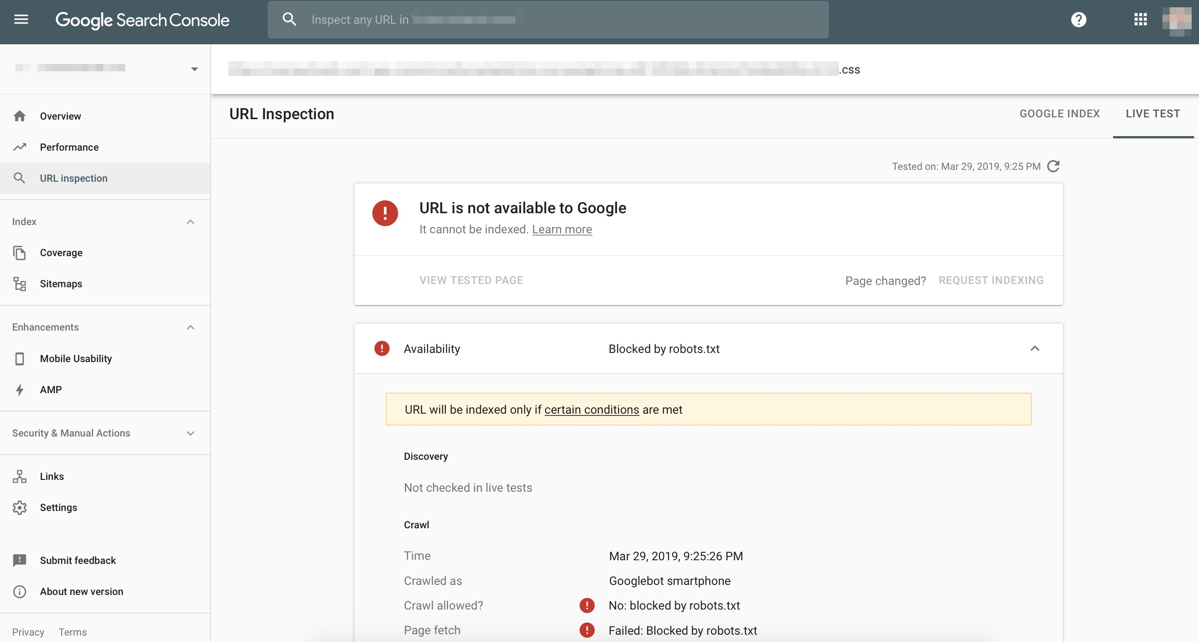Open the Mobile Usability phone icon
Image resolution: width=1199 pixels, height=642 pixels.
(x=20, y=358)
